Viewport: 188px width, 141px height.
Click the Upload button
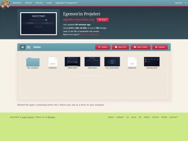click(160, 47)
